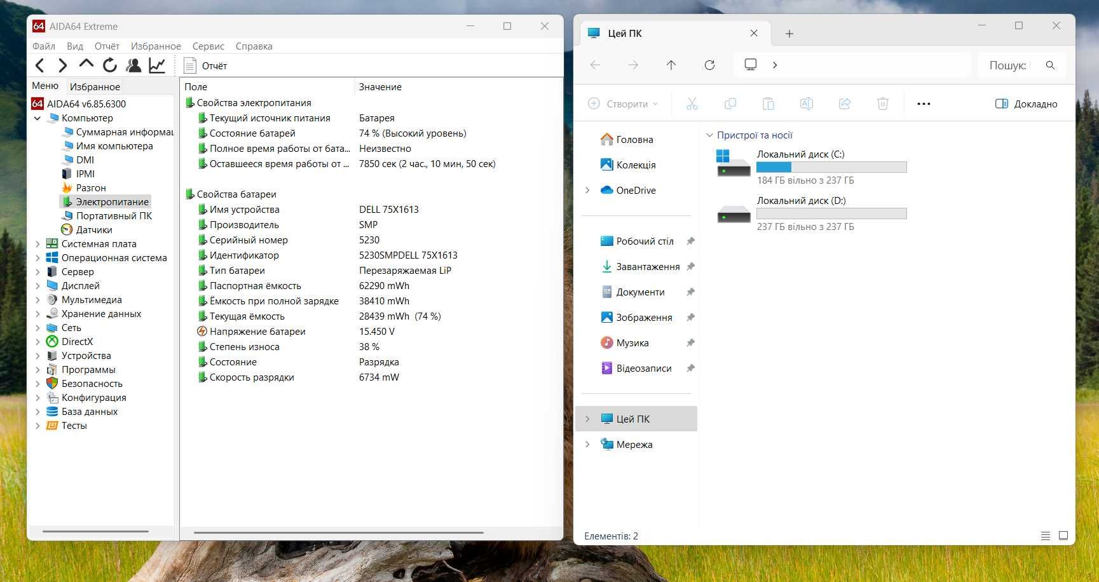This screenshot has height=582, width=1099.
Task: Open the Файл menu
Action: [44, 46]
